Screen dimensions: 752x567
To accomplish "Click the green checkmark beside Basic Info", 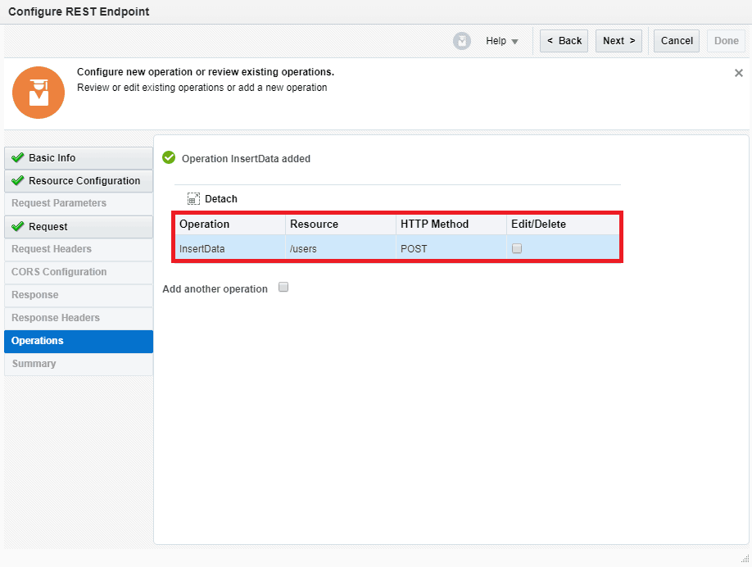I will [18, 157].
